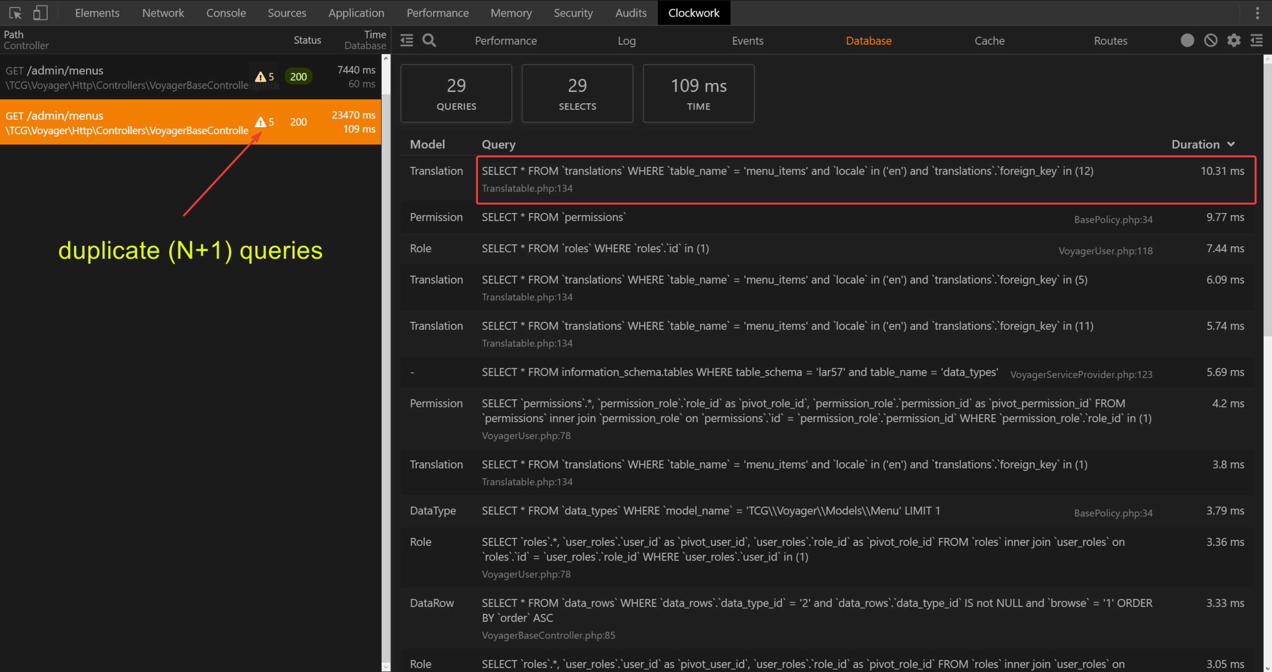The image size is (1272, 672).
Task: Open the request search magnifier
Action: (x=429, y=40)
